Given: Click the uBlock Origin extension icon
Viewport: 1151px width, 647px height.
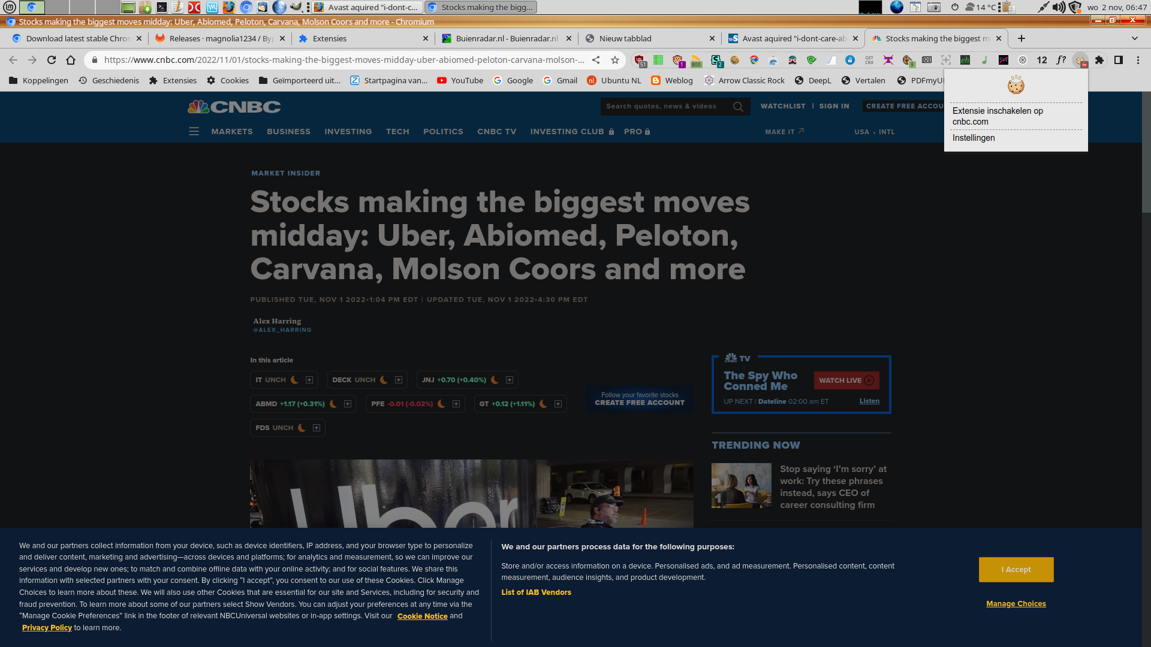Looking at the screenshot, I should point(640,60).
